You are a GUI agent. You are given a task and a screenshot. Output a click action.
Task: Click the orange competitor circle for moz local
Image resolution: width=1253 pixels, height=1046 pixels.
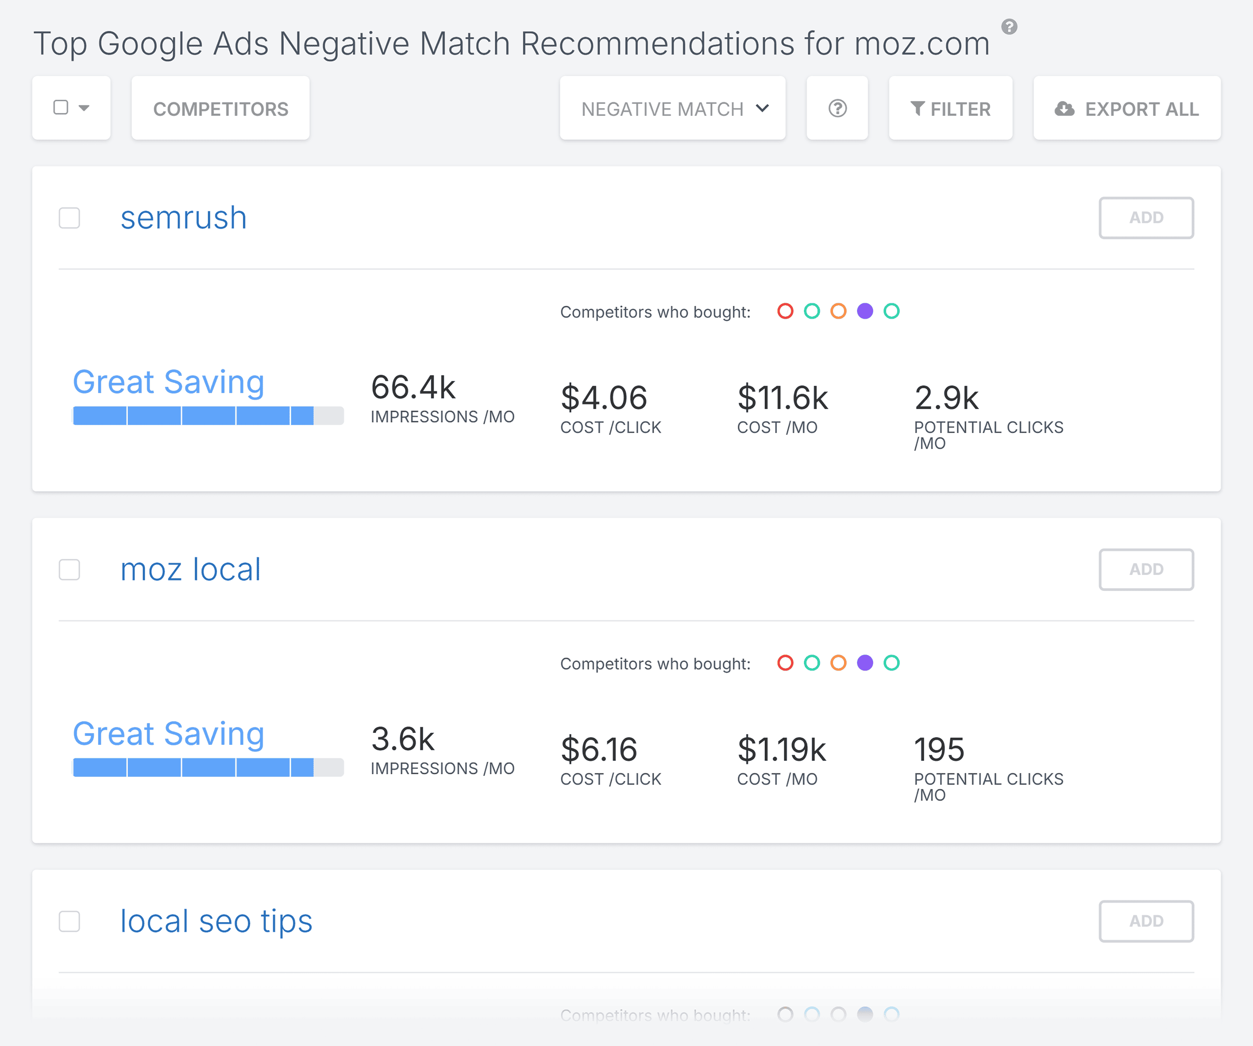839,663
